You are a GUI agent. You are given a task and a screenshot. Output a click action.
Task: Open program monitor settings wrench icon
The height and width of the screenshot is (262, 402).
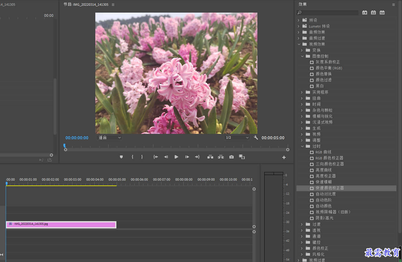[x=256, y=138]
